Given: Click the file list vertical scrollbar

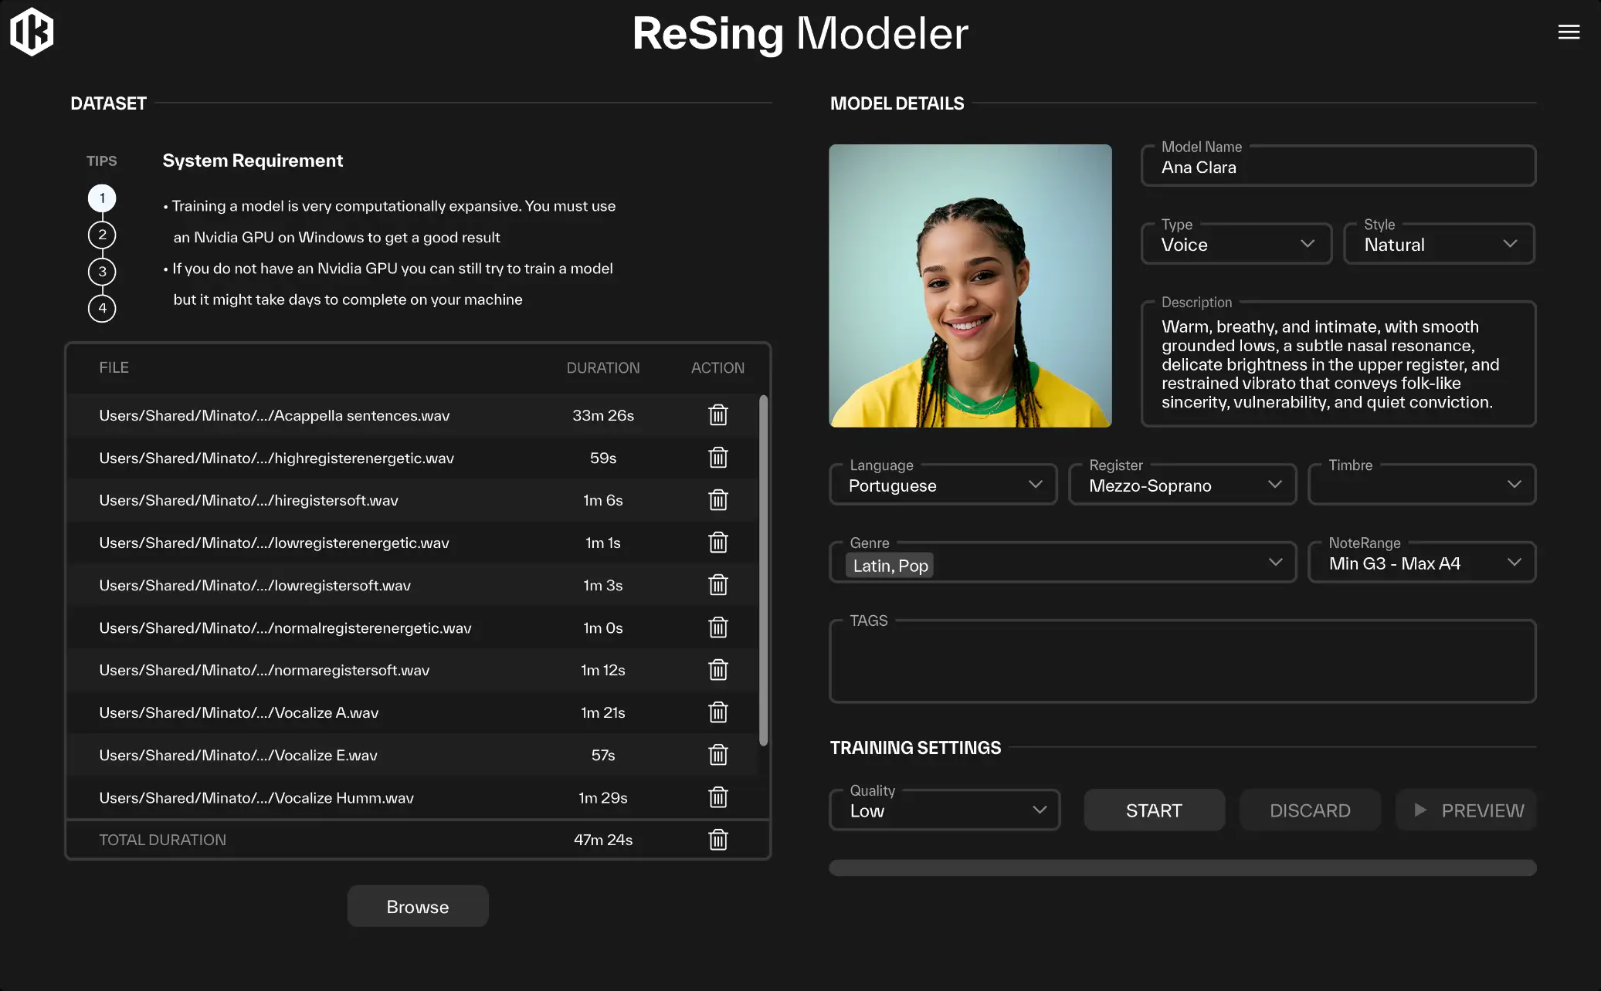Looking at the screenshot, I should pyautogui.click(x=763, y=571).
